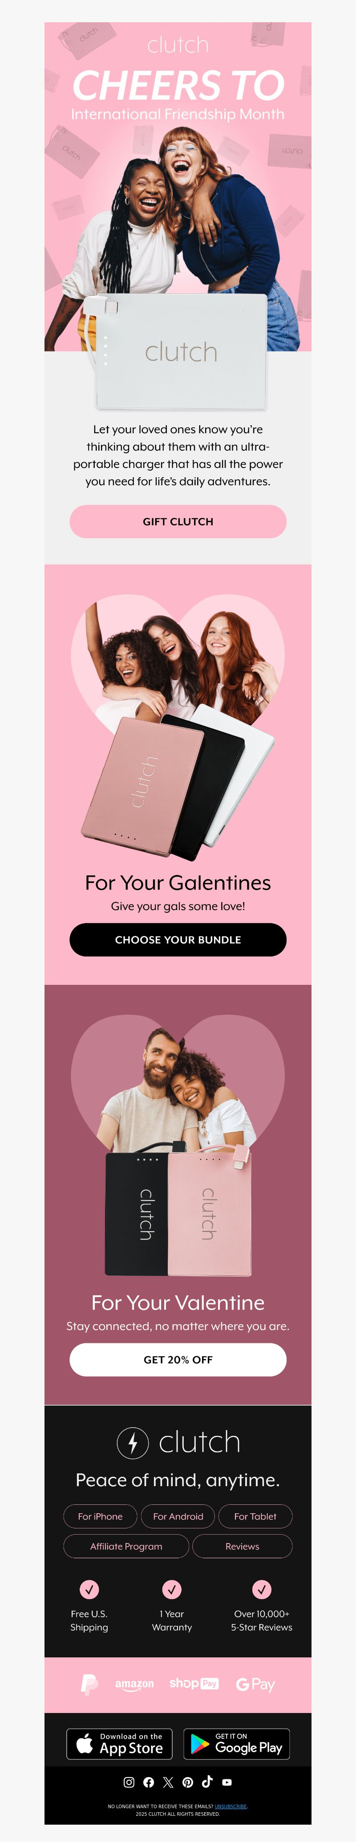Click the three-women Galentines image
Screen dimensions: 356x1842
178,726
